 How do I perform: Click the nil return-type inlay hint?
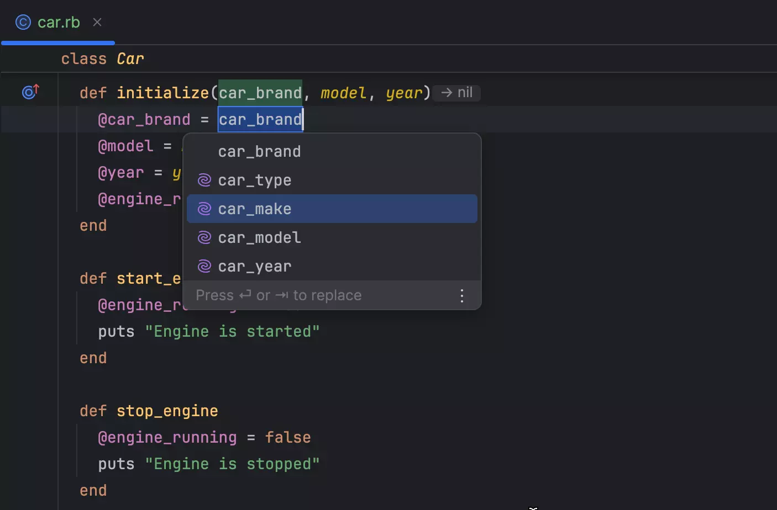coord(456,92)
